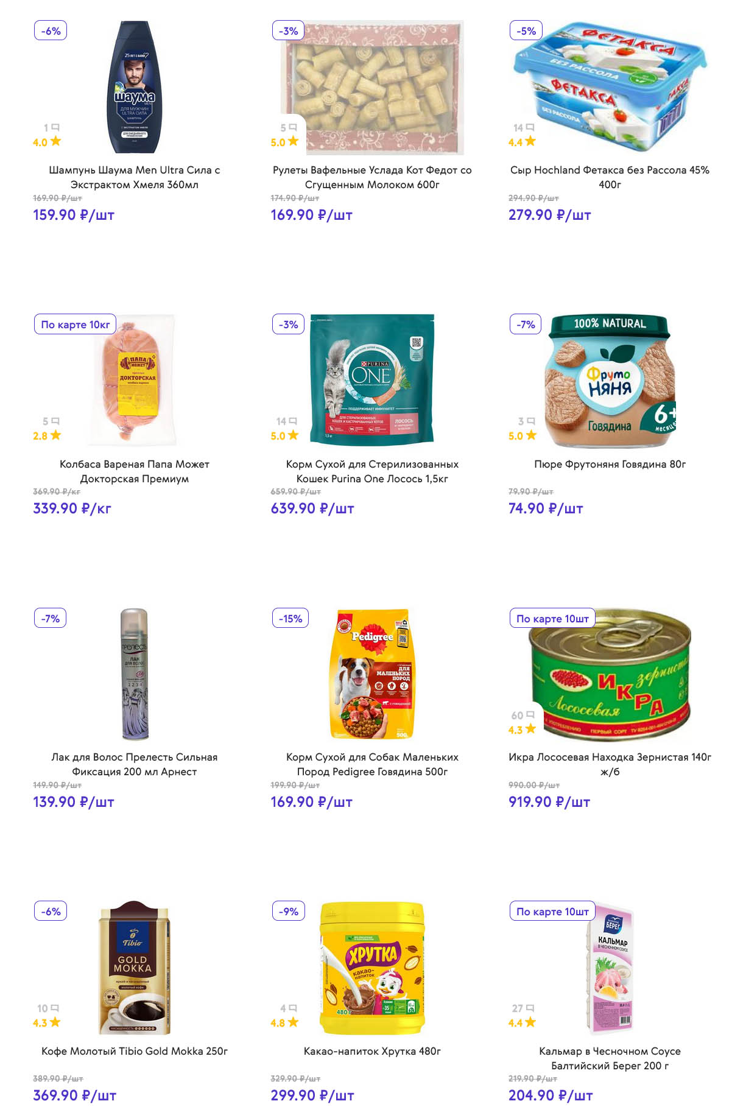Open the Фетакса cheese product image
The image size is (746, 1115).
tap(610, 87)
